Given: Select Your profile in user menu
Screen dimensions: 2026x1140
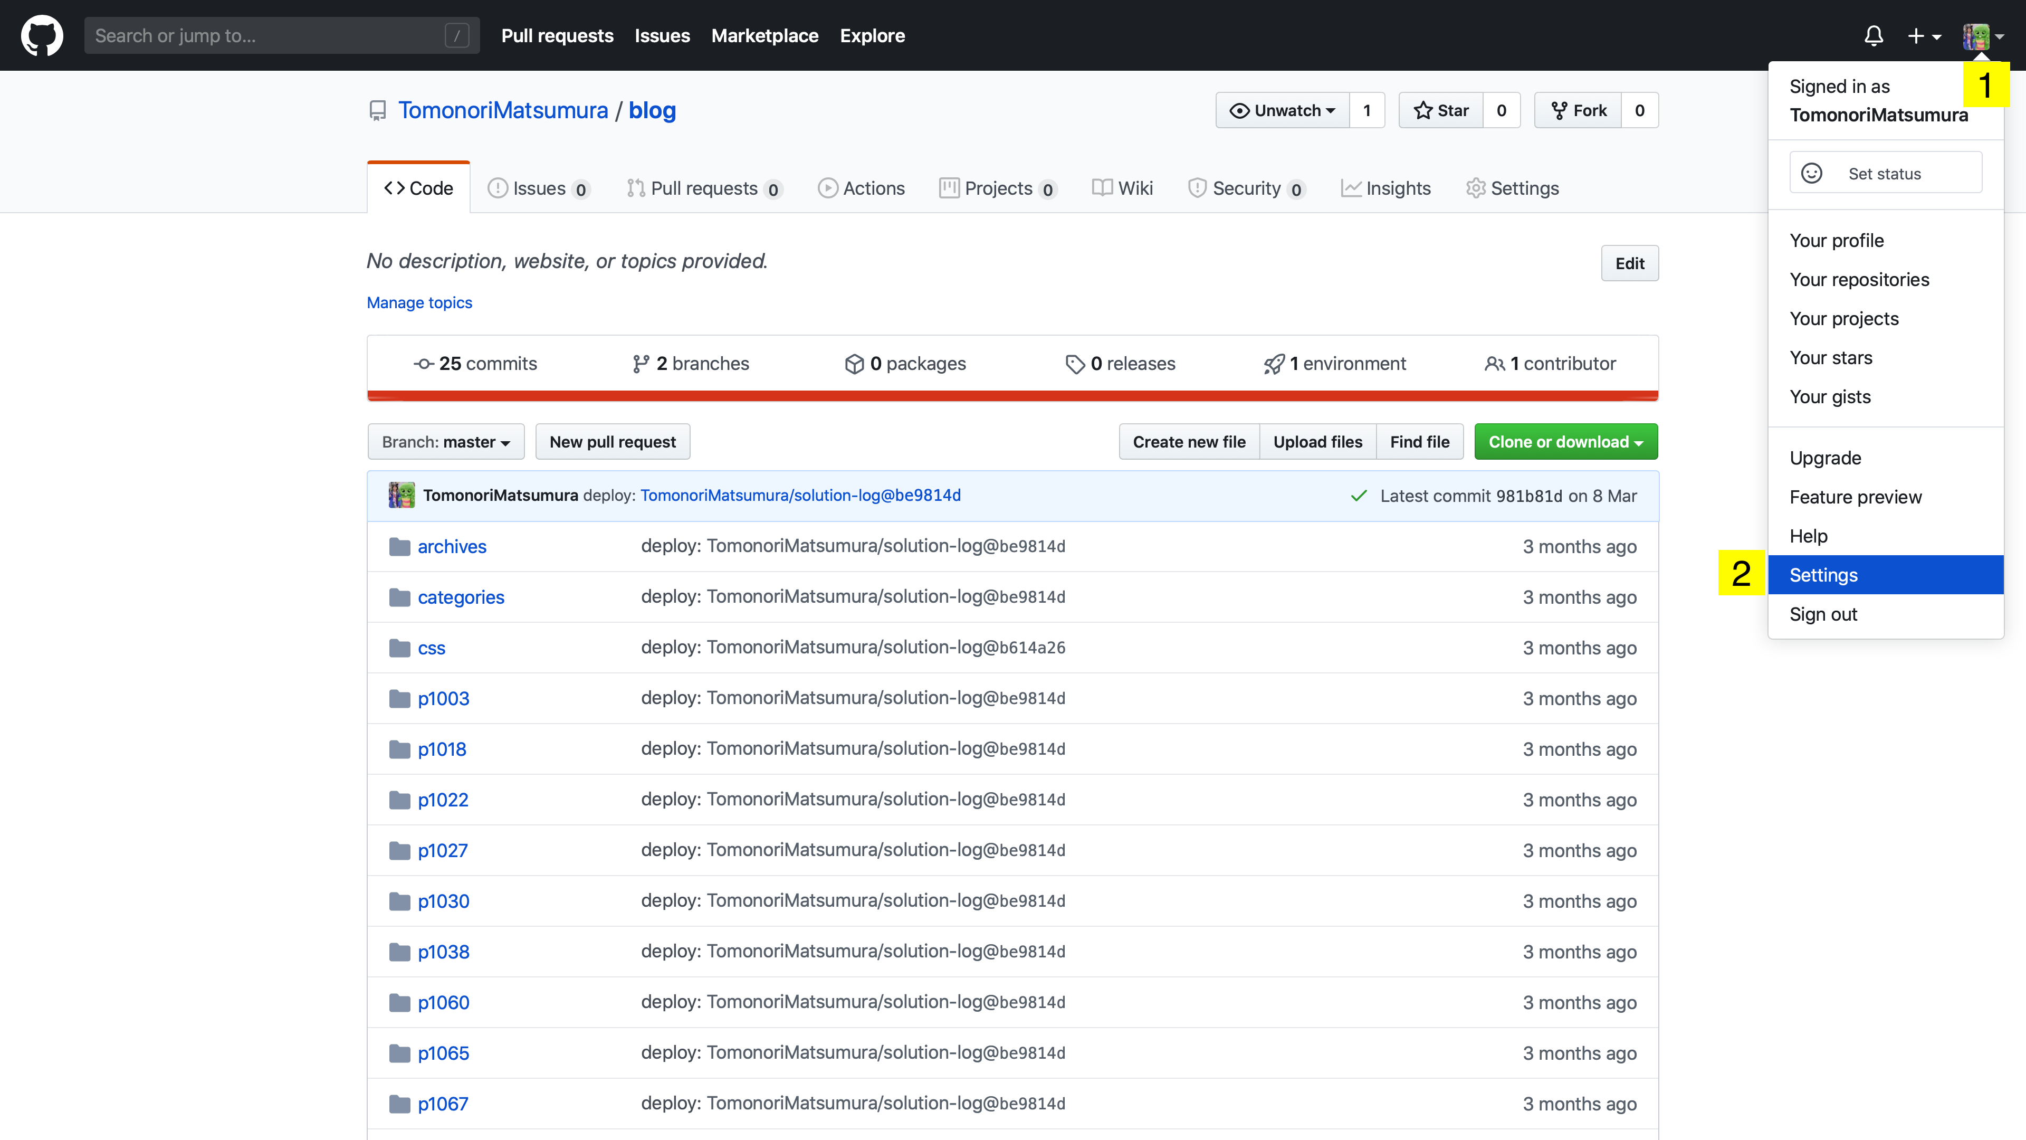Looking at the screenshot, I should (1885, 240).
